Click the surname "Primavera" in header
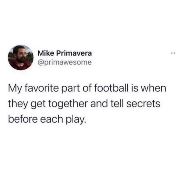 click(x=74, y=53)
